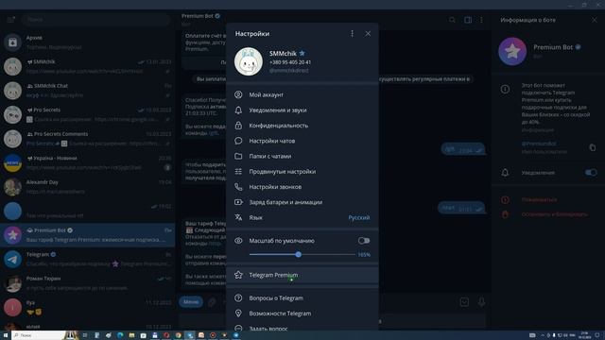Open Chat Folders (Папки с чатами)
This screenshot has width=605, height=340.
(x=302, y=156)
